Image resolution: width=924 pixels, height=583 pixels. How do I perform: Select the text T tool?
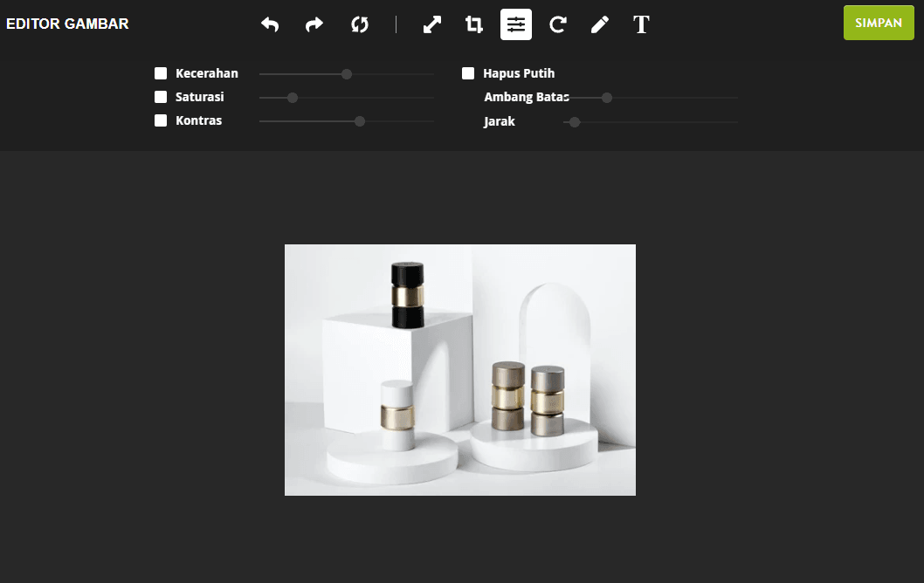[641, 24]
